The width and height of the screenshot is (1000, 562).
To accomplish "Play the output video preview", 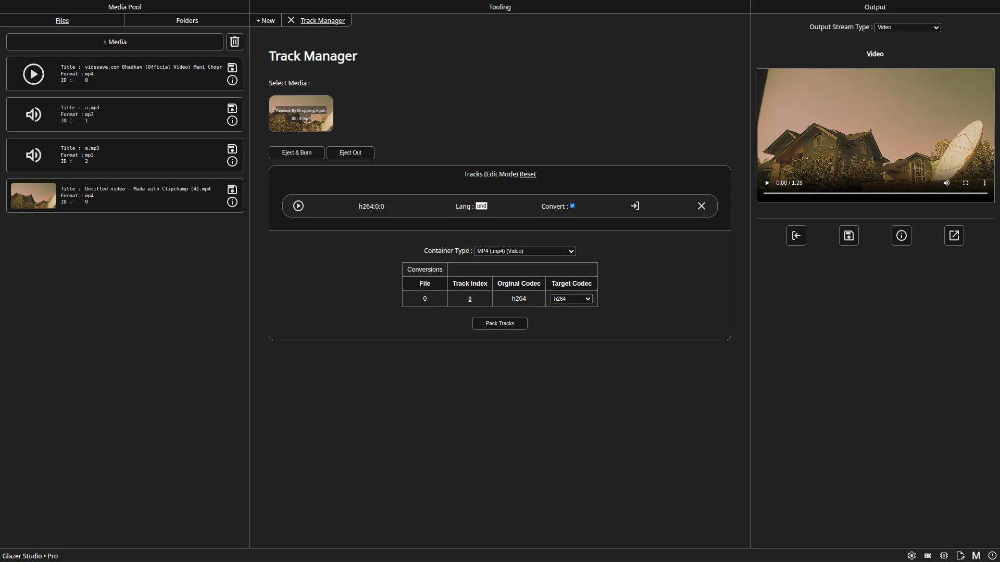I will [x=767, y=183].
